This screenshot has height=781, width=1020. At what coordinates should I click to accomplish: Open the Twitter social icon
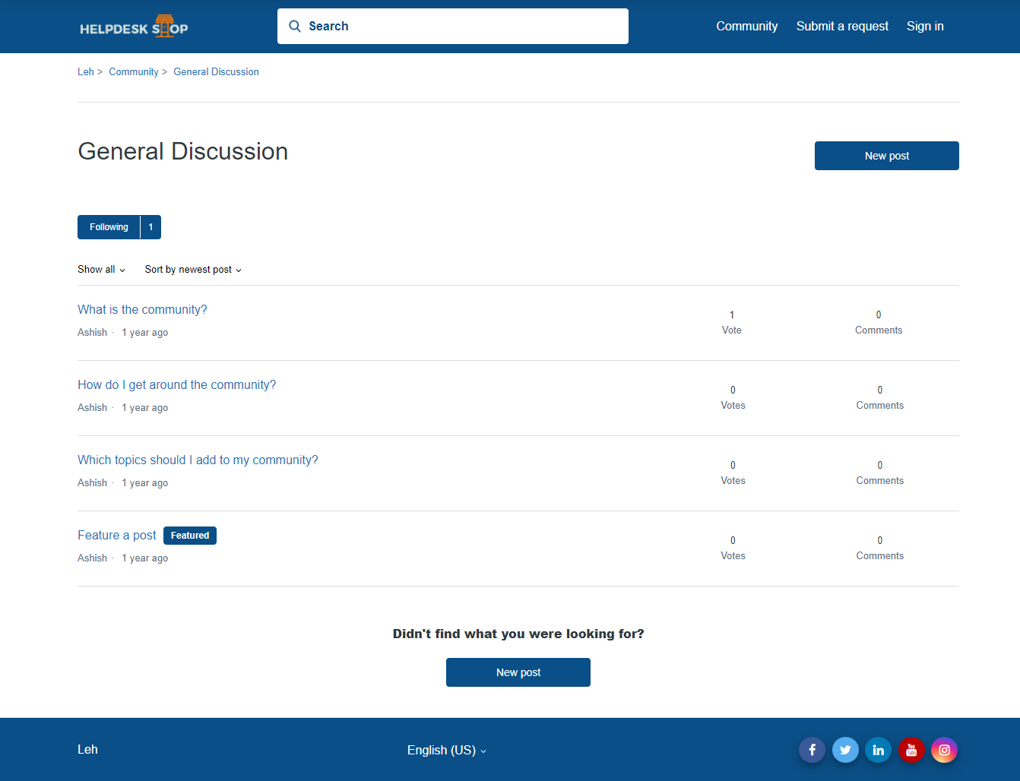845,750
